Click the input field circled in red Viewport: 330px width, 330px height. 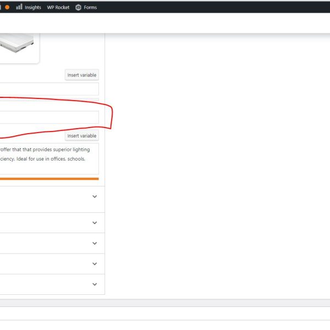tap(50, 117)
